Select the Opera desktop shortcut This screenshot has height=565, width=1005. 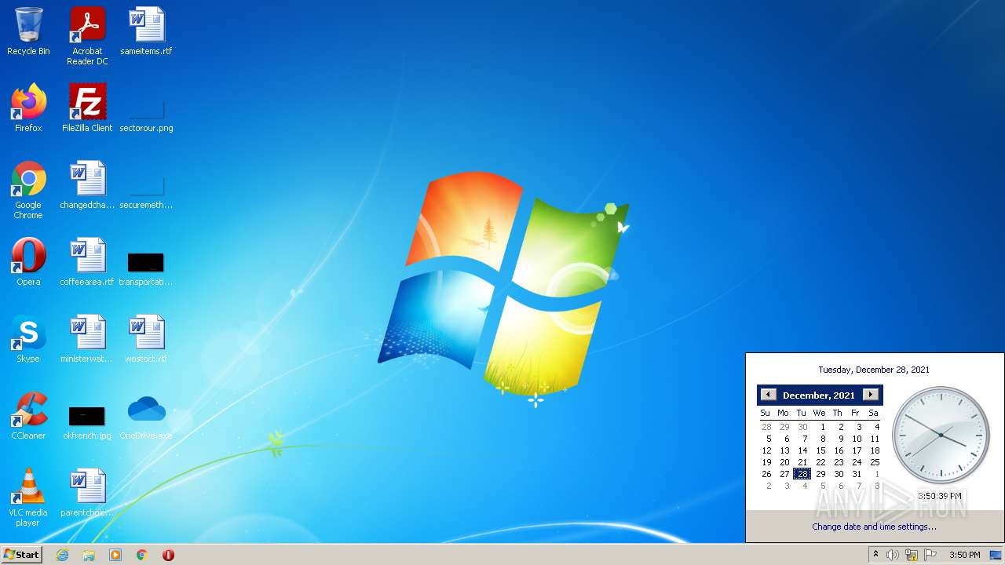click(28, 263)
